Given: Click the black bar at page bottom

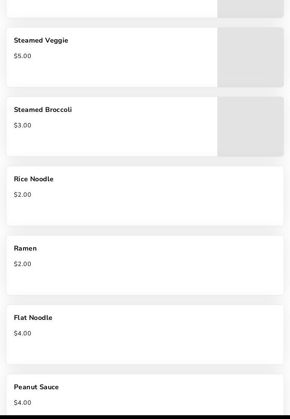Looking at the screenshot, I should point(145,417).
